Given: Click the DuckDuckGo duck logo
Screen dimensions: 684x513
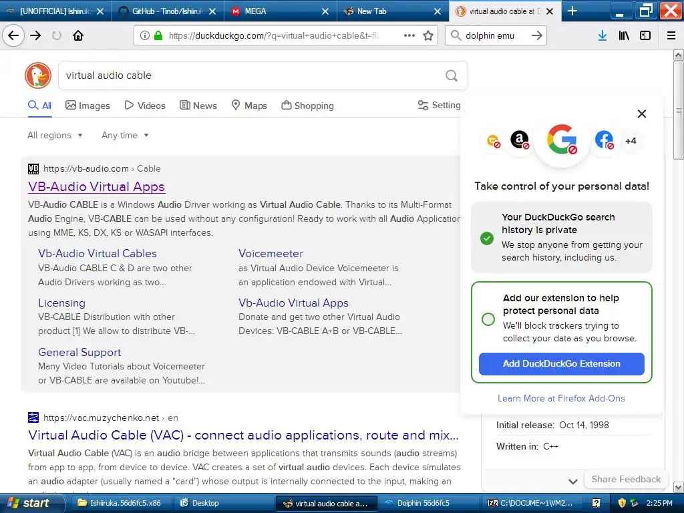Looking at the screenshot, I should coord(38,75).
